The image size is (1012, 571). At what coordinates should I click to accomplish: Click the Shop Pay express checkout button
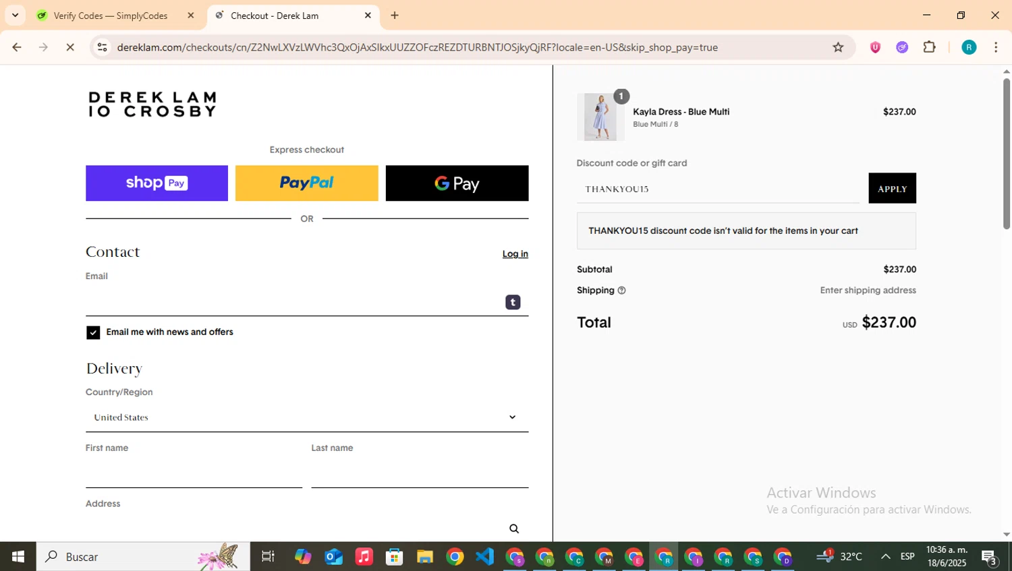pyautogui.click(x=157, y=183)
